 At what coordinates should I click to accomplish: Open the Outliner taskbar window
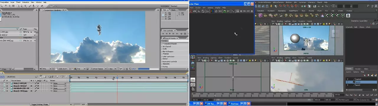[x=235, y=104]
